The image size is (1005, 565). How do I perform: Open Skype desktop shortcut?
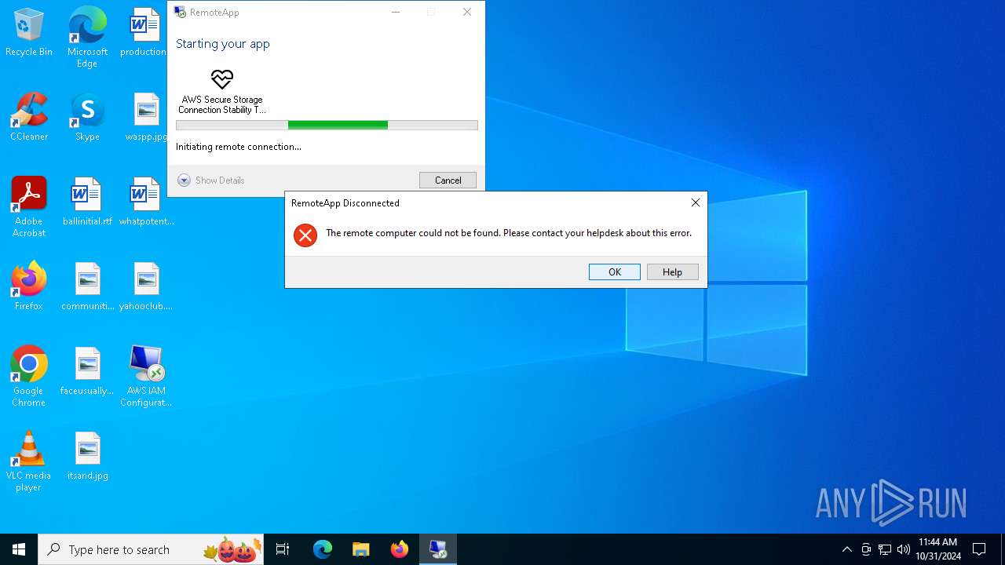tap(87, 118)
